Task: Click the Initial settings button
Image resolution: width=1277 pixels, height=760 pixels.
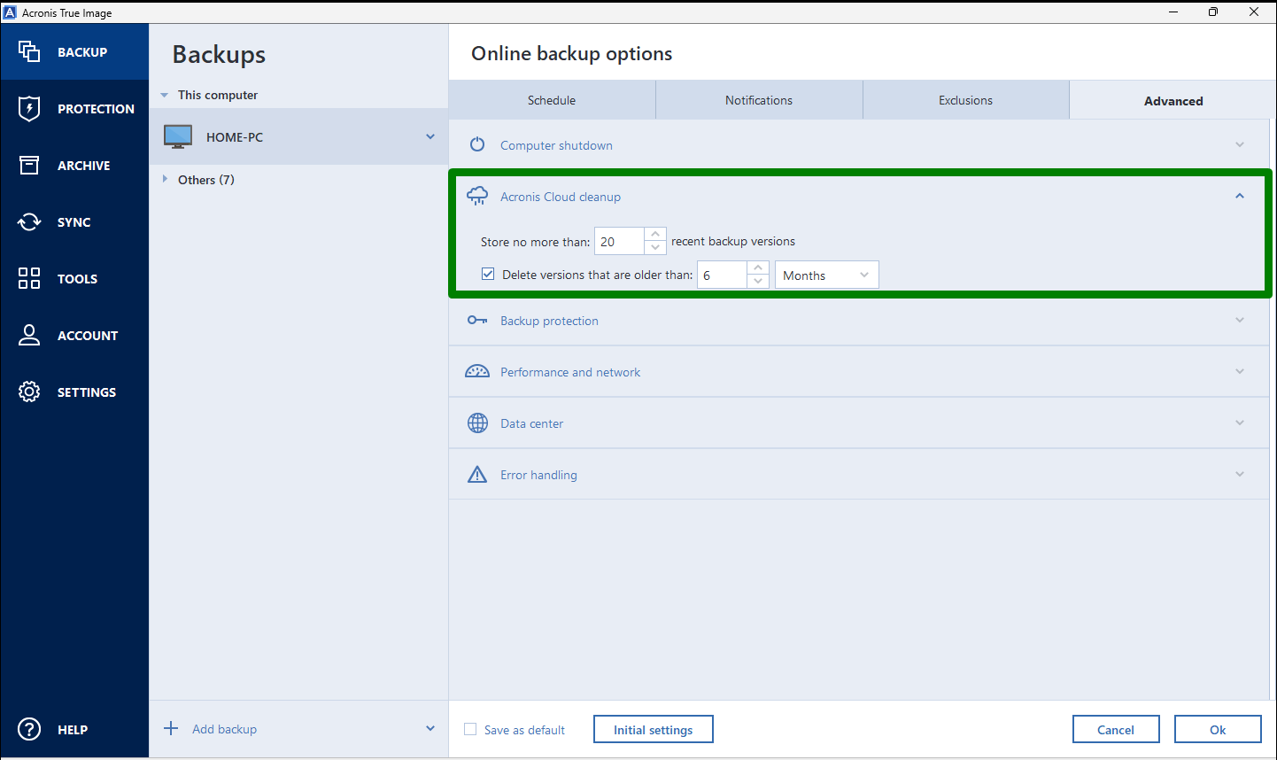Action: [x=653, y=729]
